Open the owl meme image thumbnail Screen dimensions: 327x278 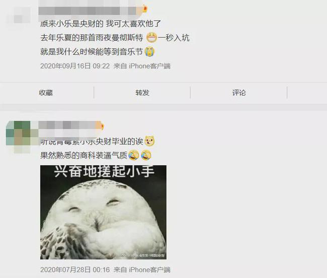[103, 212]
